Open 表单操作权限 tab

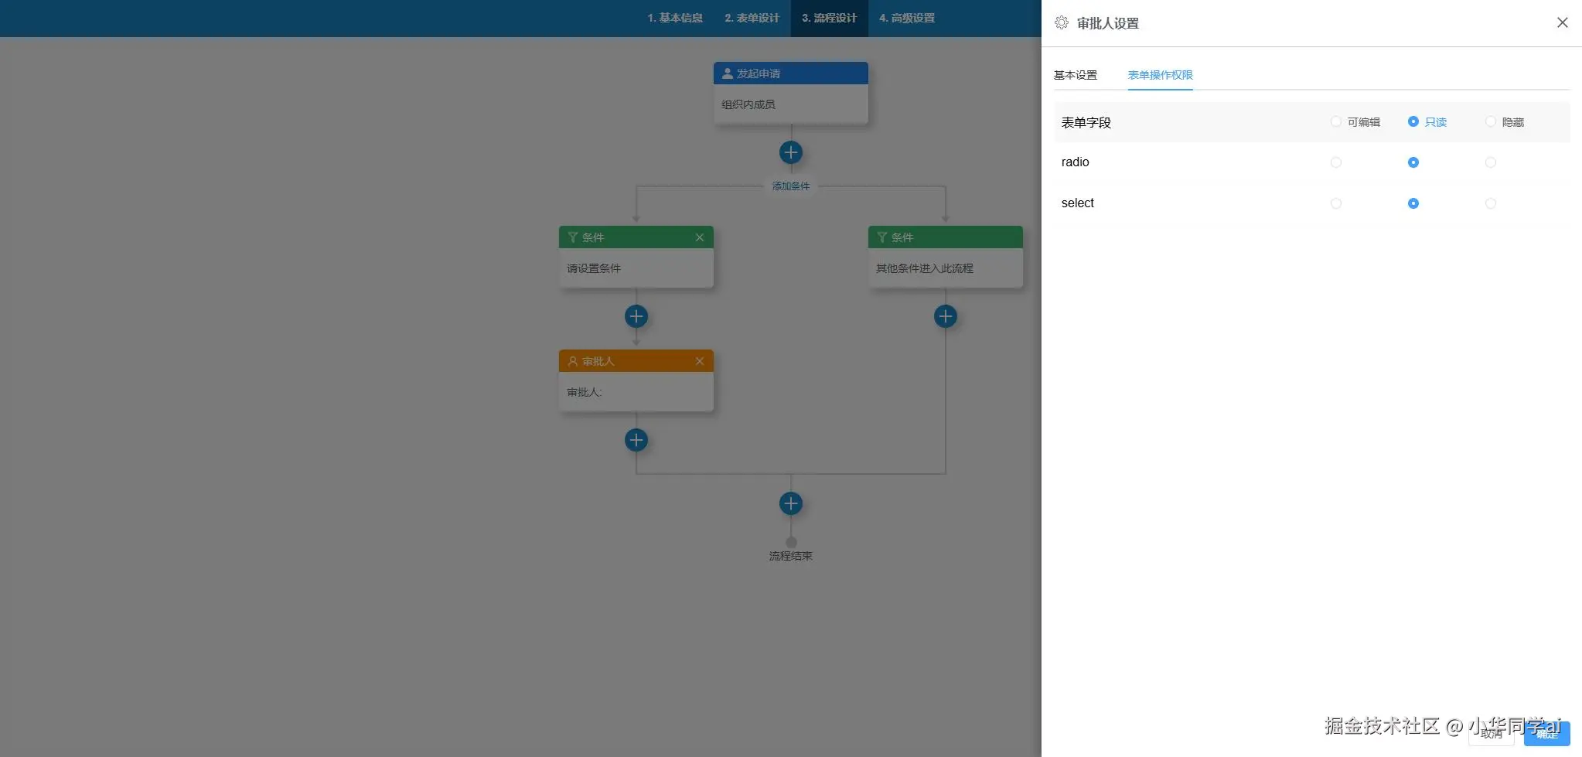click(1160, 75)
